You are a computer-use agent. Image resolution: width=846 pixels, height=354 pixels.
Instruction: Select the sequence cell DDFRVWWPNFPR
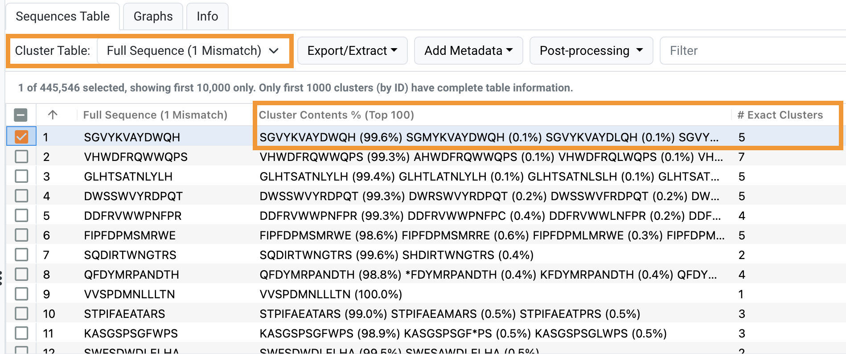click(x=133, y=216)
